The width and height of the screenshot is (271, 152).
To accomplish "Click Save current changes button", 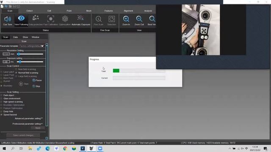I will coord(23,135).
